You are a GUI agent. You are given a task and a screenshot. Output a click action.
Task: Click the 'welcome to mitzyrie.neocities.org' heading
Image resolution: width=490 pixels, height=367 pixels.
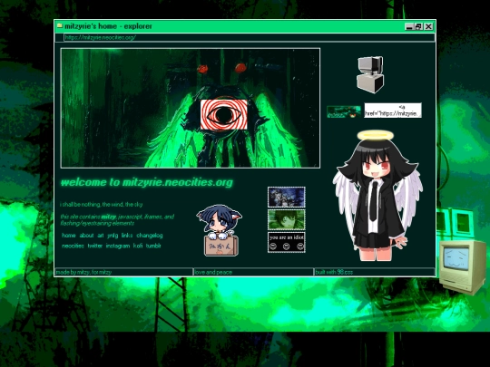147,182
